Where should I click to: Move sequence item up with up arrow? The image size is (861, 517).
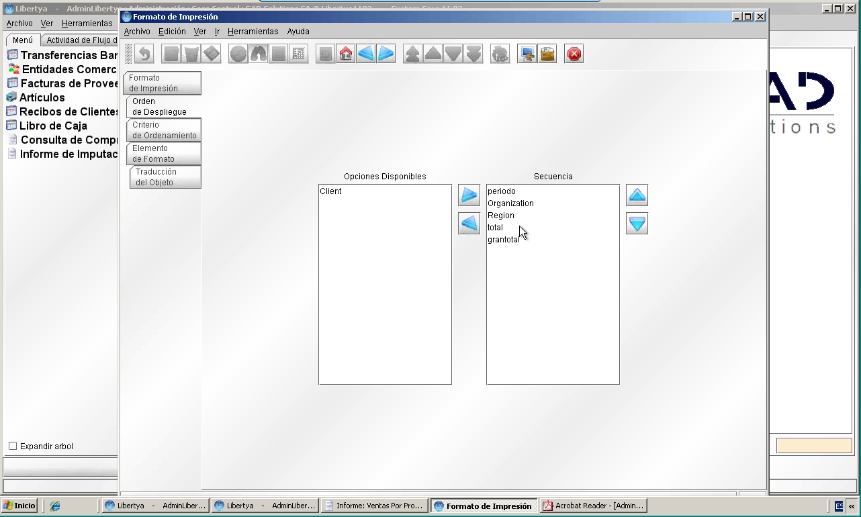(637, 195)
